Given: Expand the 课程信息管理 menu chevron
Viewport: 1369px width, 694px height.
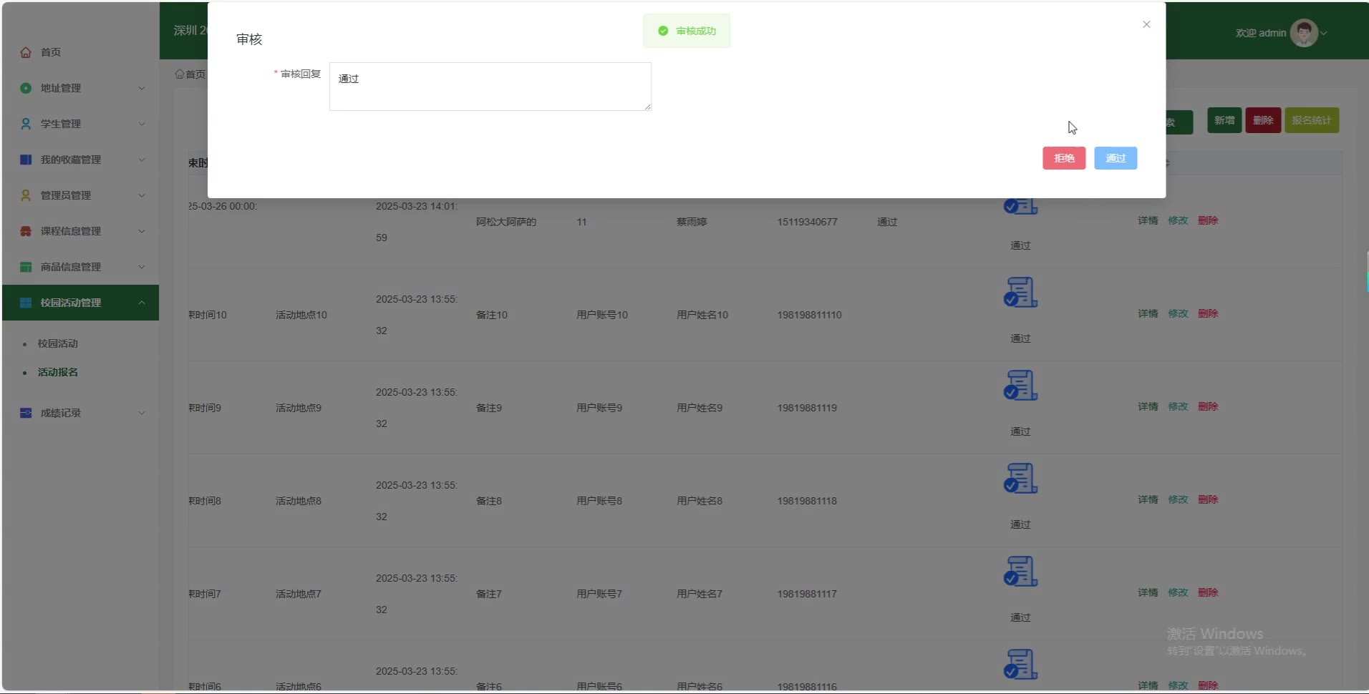Looking at the screenshot, I should coord(142,231).
